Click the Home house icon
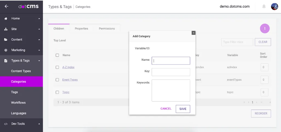Image resolution: width=281 pixels, height=132 pixels. 6,19
